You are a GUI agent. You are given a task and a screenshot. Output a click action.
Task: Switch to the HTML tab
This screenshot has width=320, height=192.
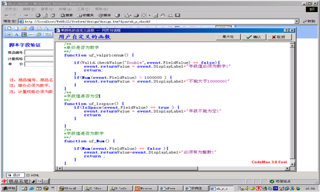coord(33,175)
